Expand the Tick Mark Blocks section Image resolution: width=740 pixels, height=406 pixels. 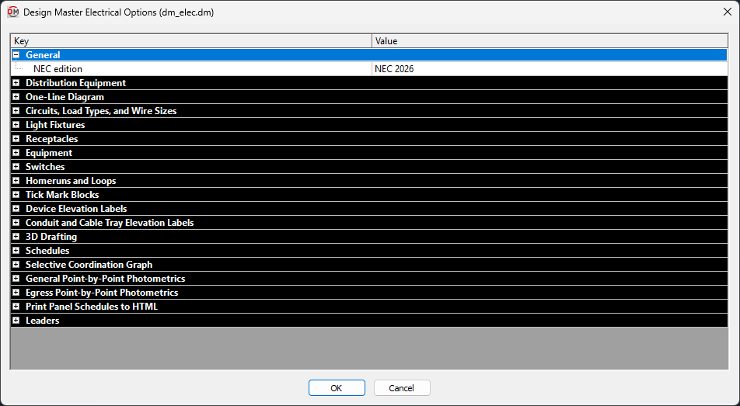coord(16,195)
